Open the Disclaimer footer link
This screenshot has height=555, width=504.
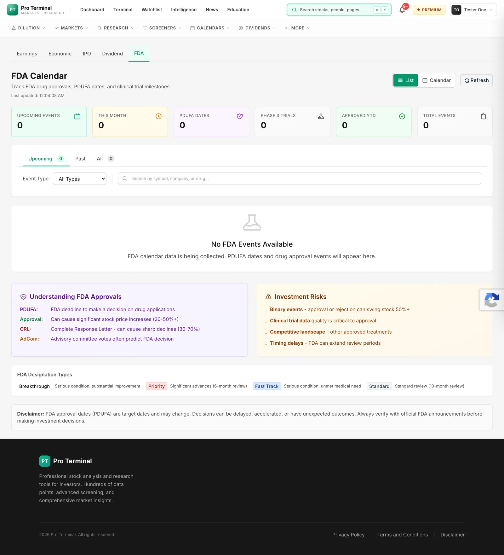click(x=453, y=535)
